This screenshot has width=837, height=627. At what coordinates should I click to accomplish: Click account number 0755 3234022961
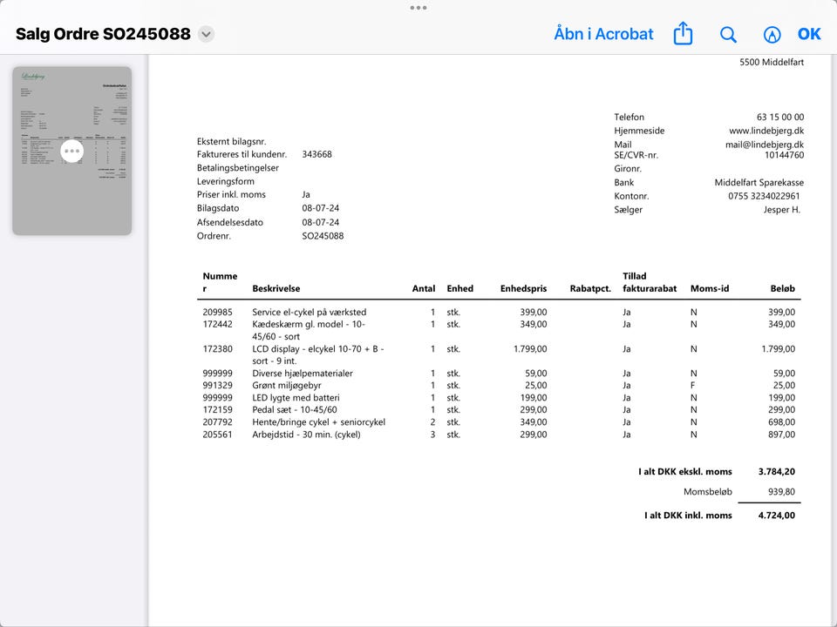764,196
